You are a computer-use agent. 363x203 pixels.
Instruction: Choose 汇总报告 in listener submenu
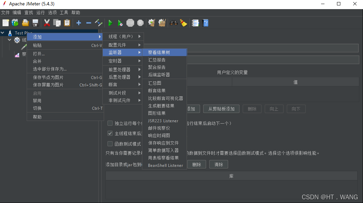pyautogui.click(x=164, y=60)
